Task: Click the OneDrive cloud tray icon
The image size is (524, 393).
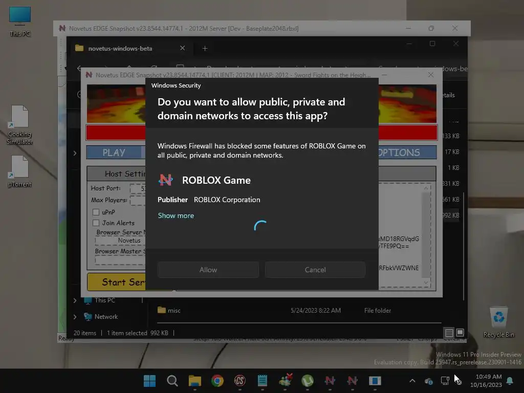Action: pos(429,381)
